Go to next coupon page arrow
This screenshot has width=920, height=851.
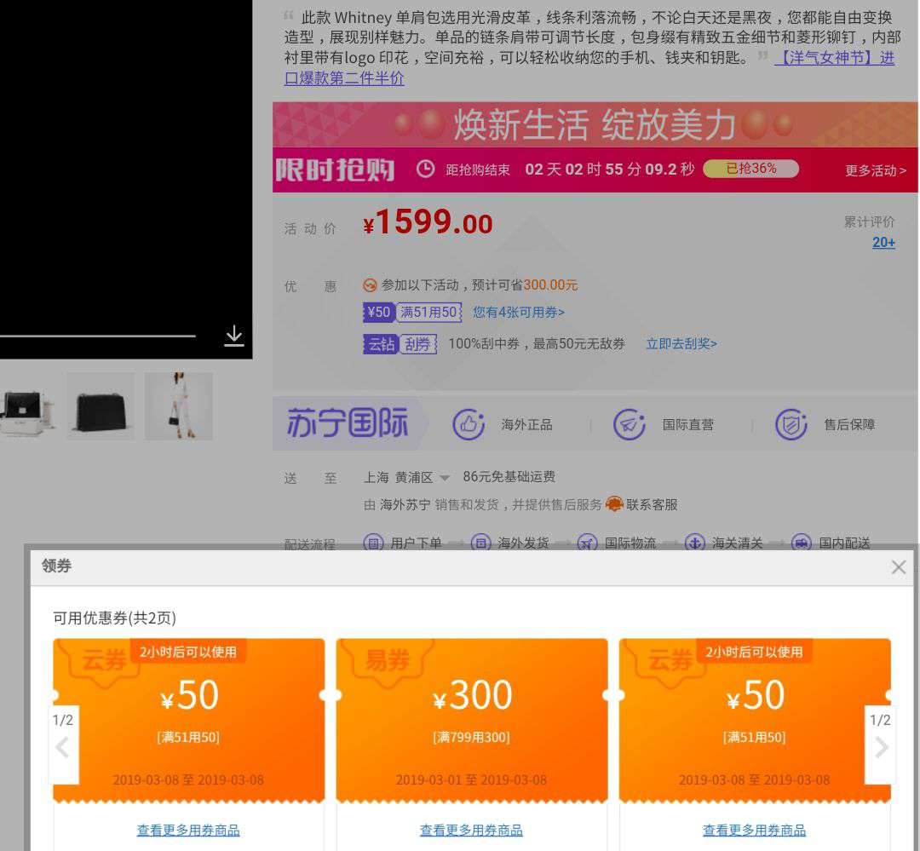(x=880, y=747)
